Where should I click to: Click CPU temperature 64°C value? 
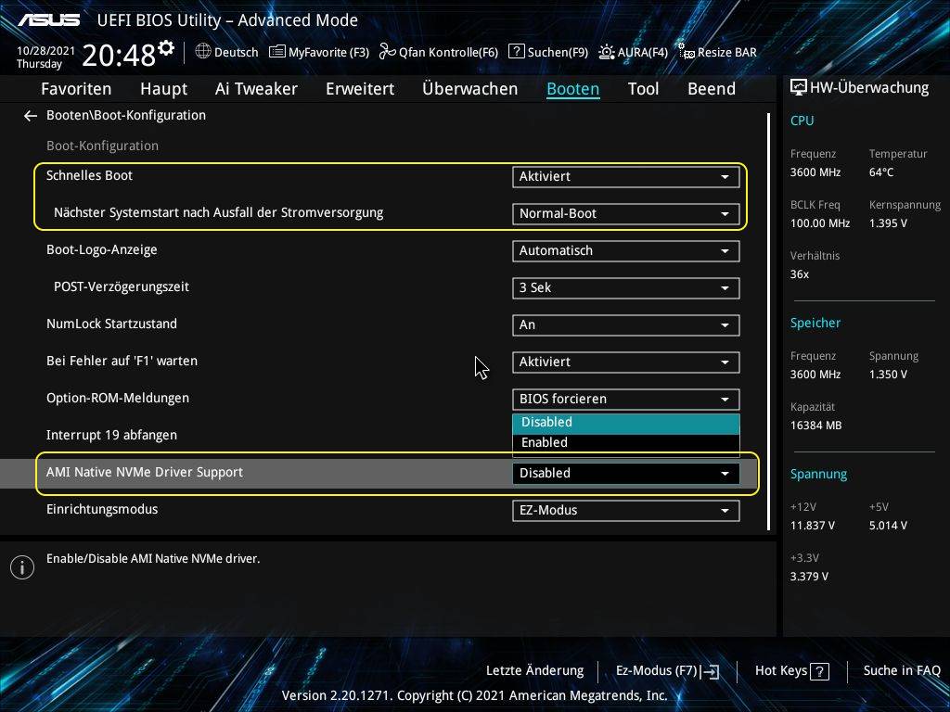[881, 172]
